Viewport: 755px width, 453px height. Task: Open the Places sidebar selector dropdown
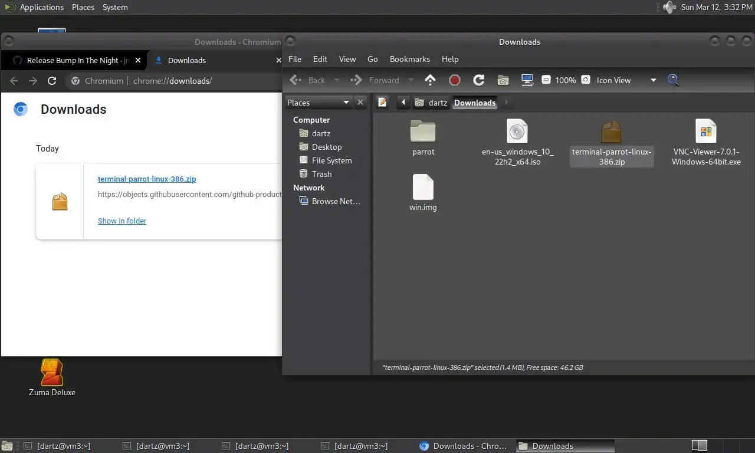pos(319,103)
